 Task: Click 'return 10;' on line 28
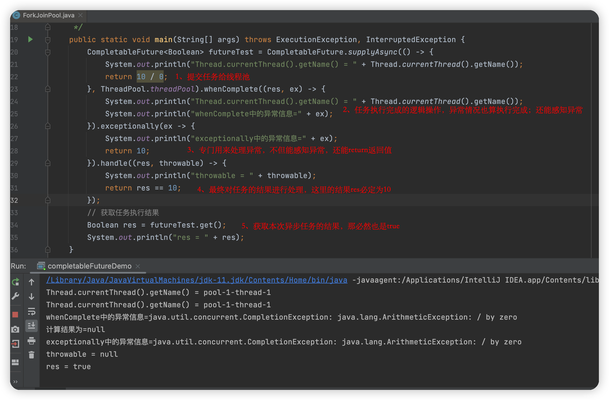[x=127, y=151]
